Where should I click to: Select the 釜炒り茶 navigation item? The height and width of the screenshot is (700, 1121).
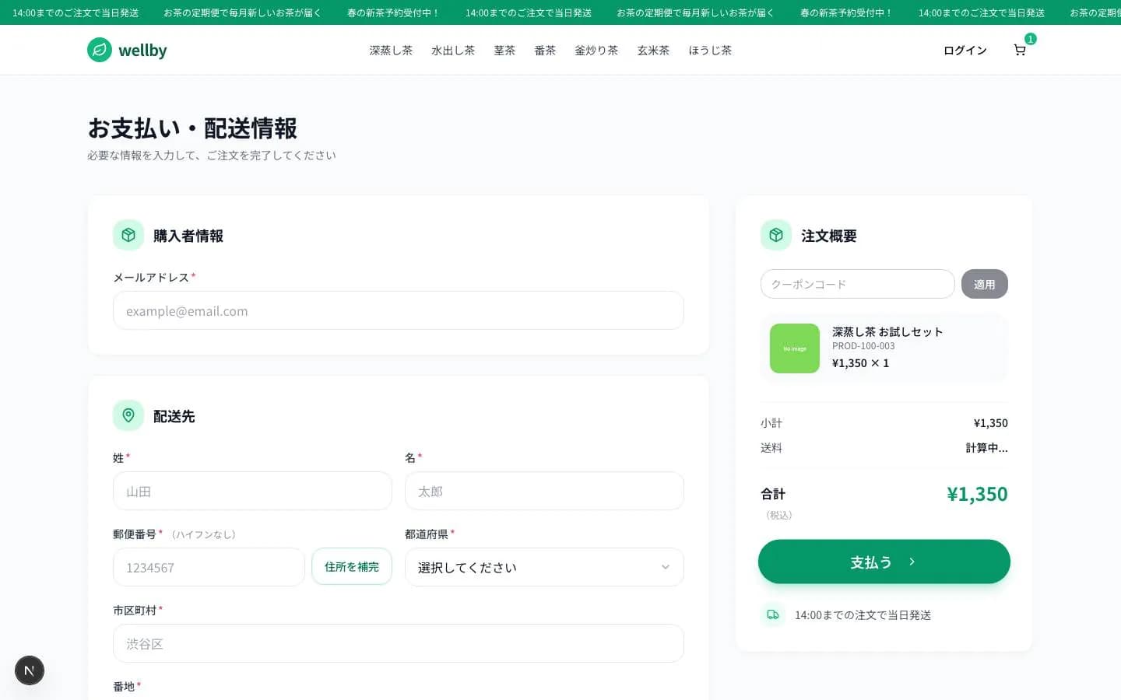(x=596, y=50)
